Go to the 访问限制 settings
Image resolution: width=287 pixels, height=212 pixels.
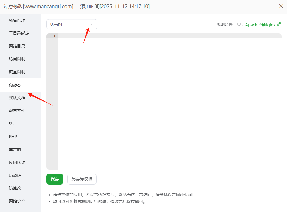pos(17,59)
